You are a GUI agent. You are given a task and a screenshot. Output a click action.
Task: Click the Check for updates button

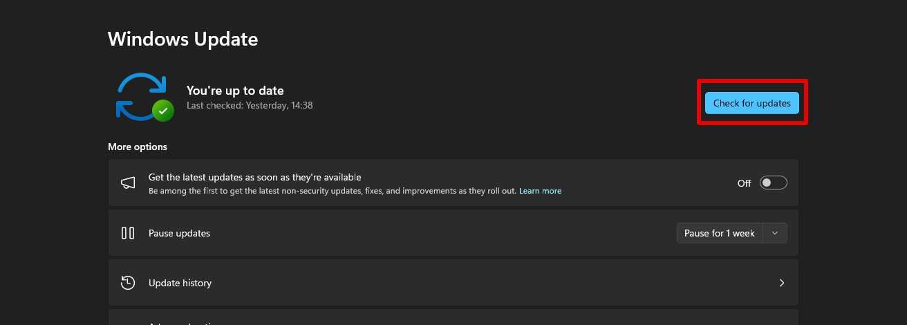(x=751, y=103)
